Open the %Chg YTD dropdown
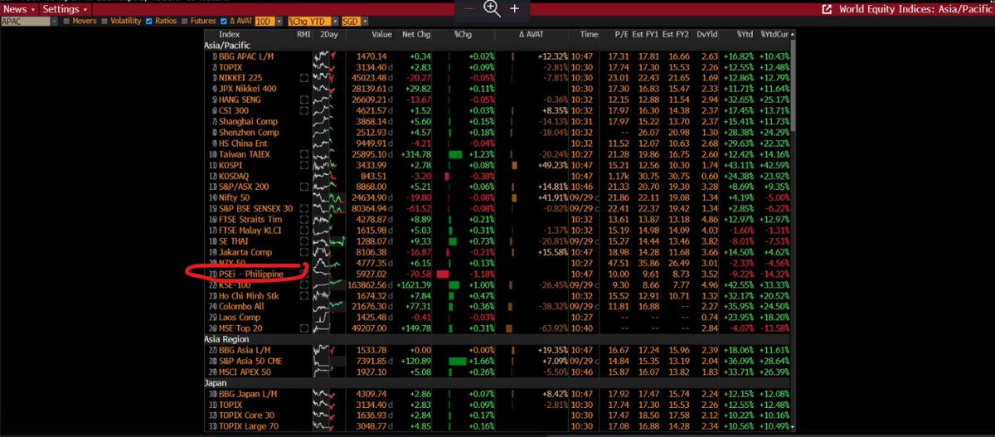The width and height of the screenshot is (995, 437). 313,20
